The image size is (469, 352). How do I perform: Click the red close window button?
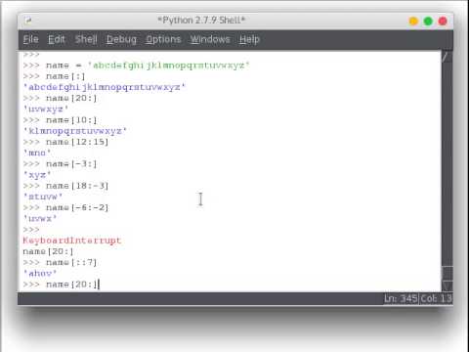[x=443, y=22]
